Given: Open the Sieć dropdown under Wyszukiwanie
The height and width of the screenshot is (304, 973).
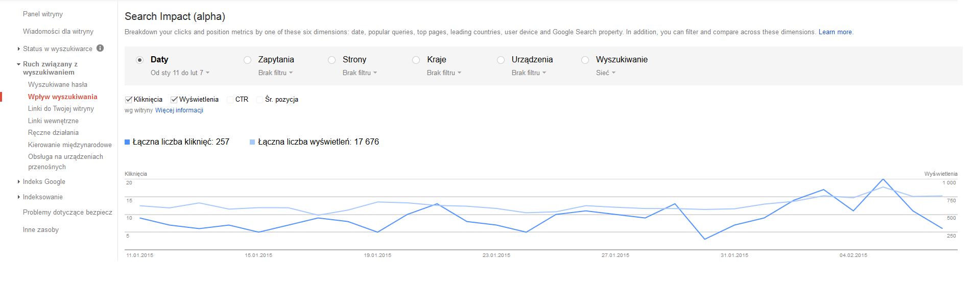Looking at the screenshot, I should coord(606,73).
